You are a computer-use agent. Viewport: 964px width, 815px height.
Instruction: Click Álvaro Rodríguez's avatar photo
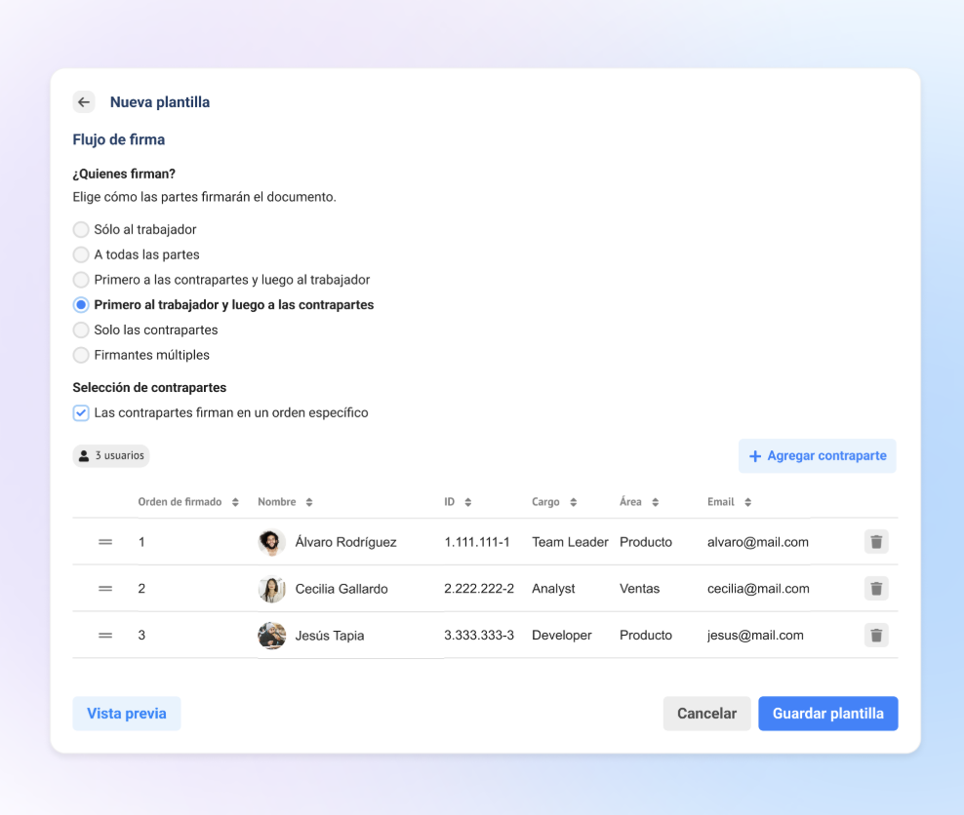[x=271, y=542]
